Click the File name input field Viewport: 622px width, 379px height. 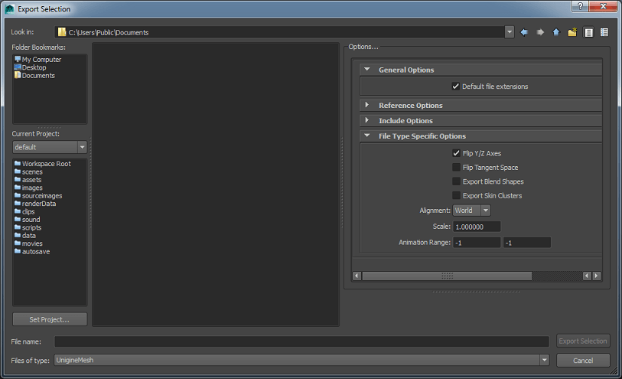click(x=301, y=341)
